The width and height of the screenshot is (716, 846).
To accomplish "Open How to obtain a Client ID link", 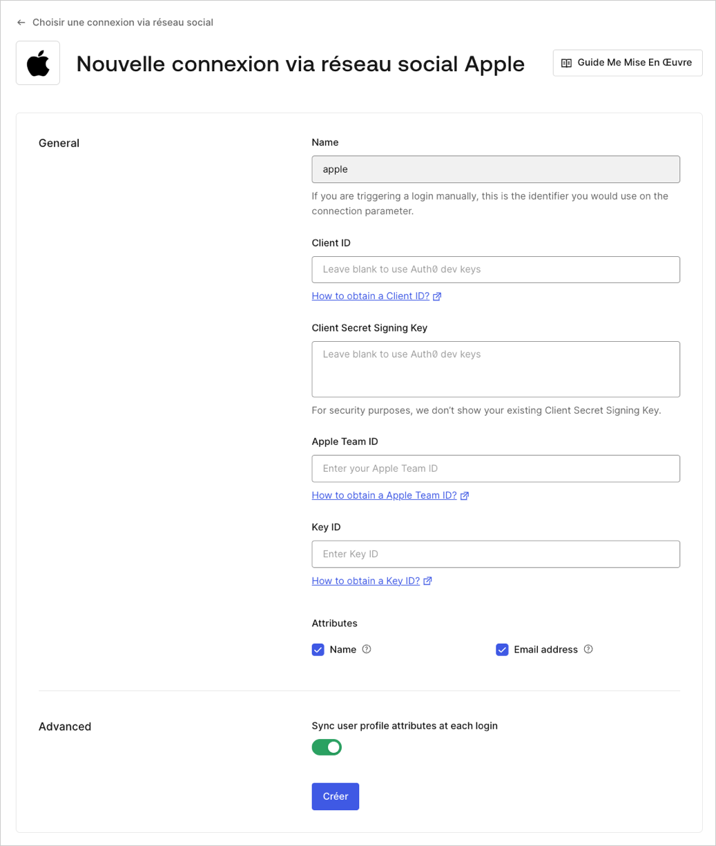I will click(x=371, y=296).
